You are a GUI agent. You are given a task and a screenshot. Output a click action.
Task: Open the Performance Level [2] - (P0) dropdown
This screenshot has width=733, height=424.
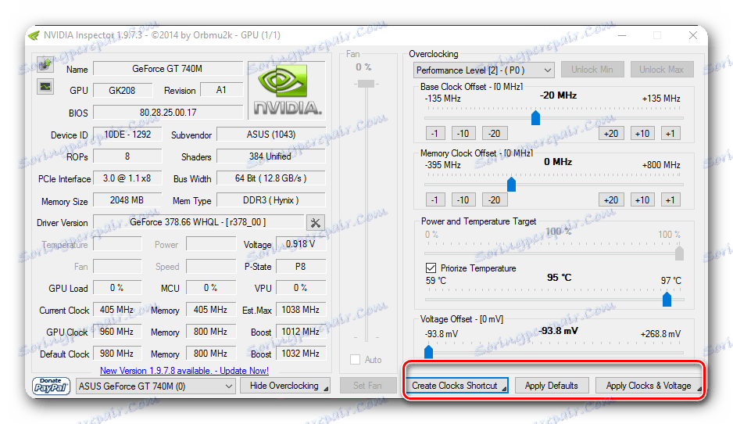484,70
